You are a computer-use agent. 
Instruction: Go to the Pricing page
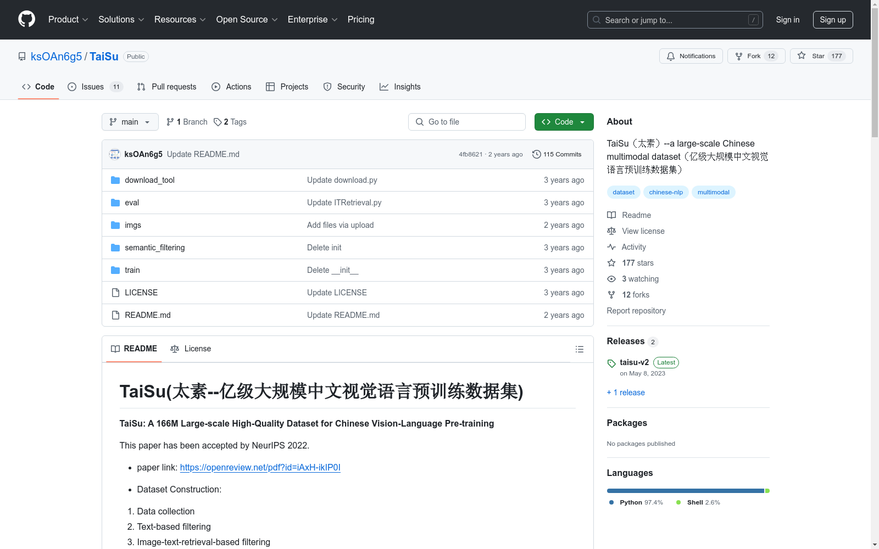[x=361, y=19]
